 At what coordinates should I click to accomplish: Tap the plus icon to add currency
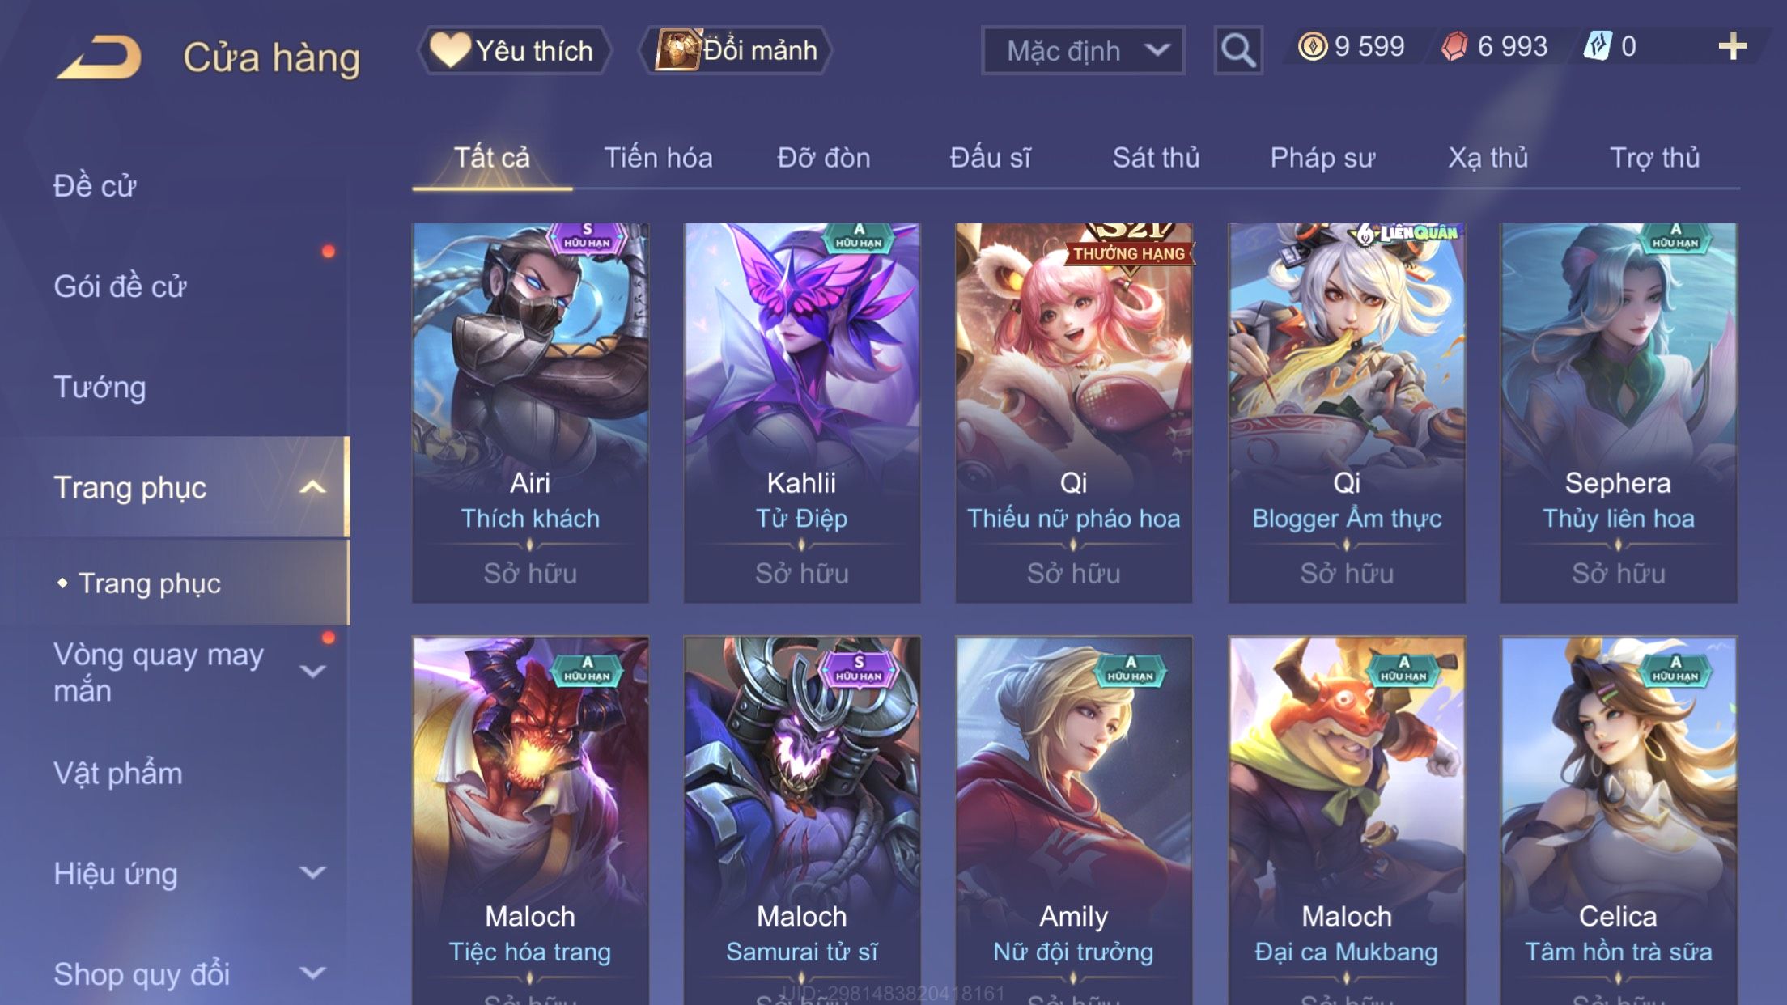(x=1732, y=47)
